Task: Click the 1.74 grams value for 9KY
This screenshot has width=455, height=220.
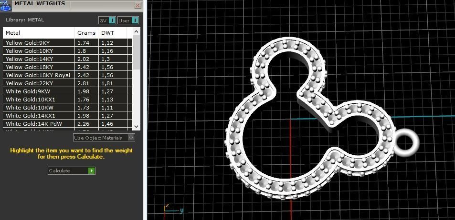Action: point(83,43)
